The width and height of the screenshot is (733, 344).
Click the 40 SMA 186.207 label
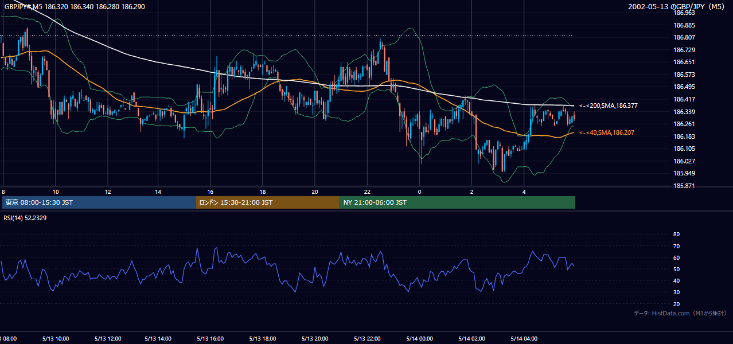point(606,132)
